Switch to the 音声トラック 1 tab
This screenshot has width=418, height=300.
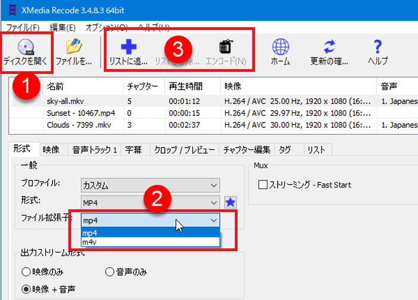[94, 150]
